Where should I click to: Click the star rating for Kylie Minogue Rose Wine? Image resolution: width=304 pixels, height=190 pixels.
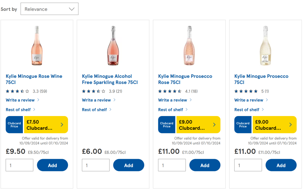pos(17,91)
